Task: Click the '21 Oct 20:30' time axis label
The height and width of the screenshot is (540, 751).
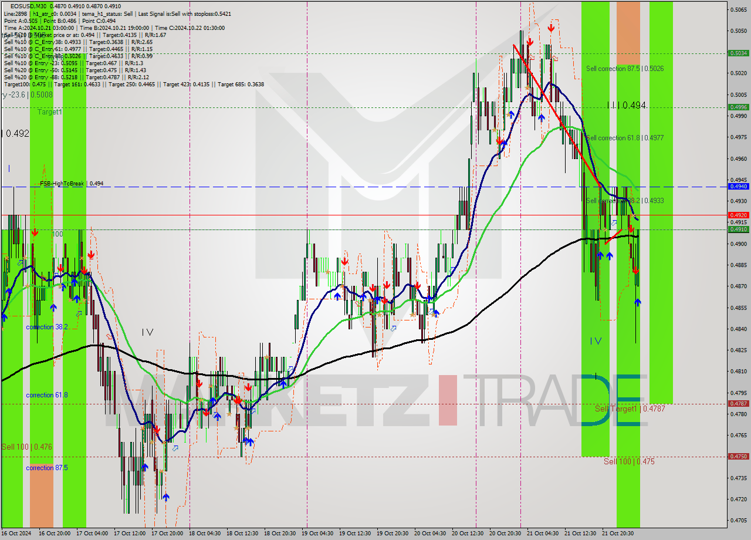Action: [618, 534]
